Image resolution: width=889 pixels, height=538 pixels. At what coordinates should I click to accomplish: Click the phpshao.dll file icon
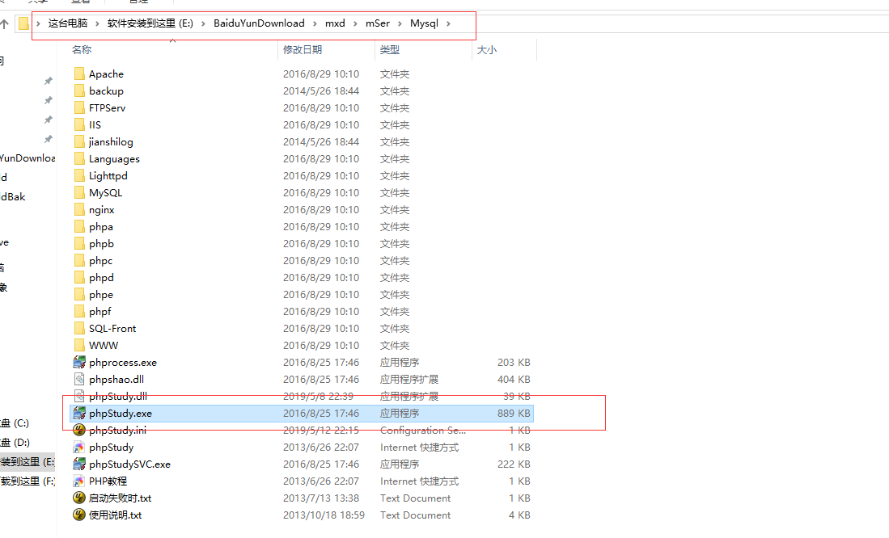(x=79, y=380)
